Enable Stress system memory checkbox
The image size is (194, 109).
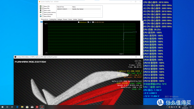pyautogui.click(x=43, y=12)
